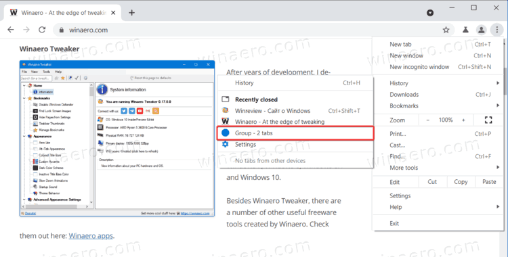Click the site lock icon in address bar
Image resolution: width=508 pixels, height=257 pixels.
click(62, 30)
